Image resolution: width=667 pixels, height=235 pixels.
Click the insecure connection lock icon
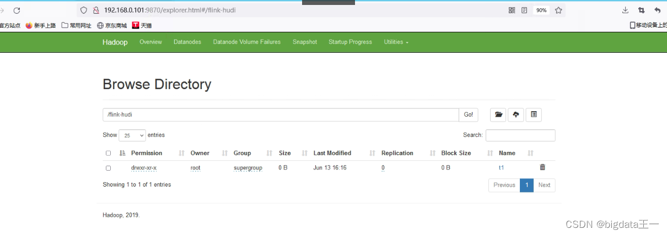[x=95, y=10]
